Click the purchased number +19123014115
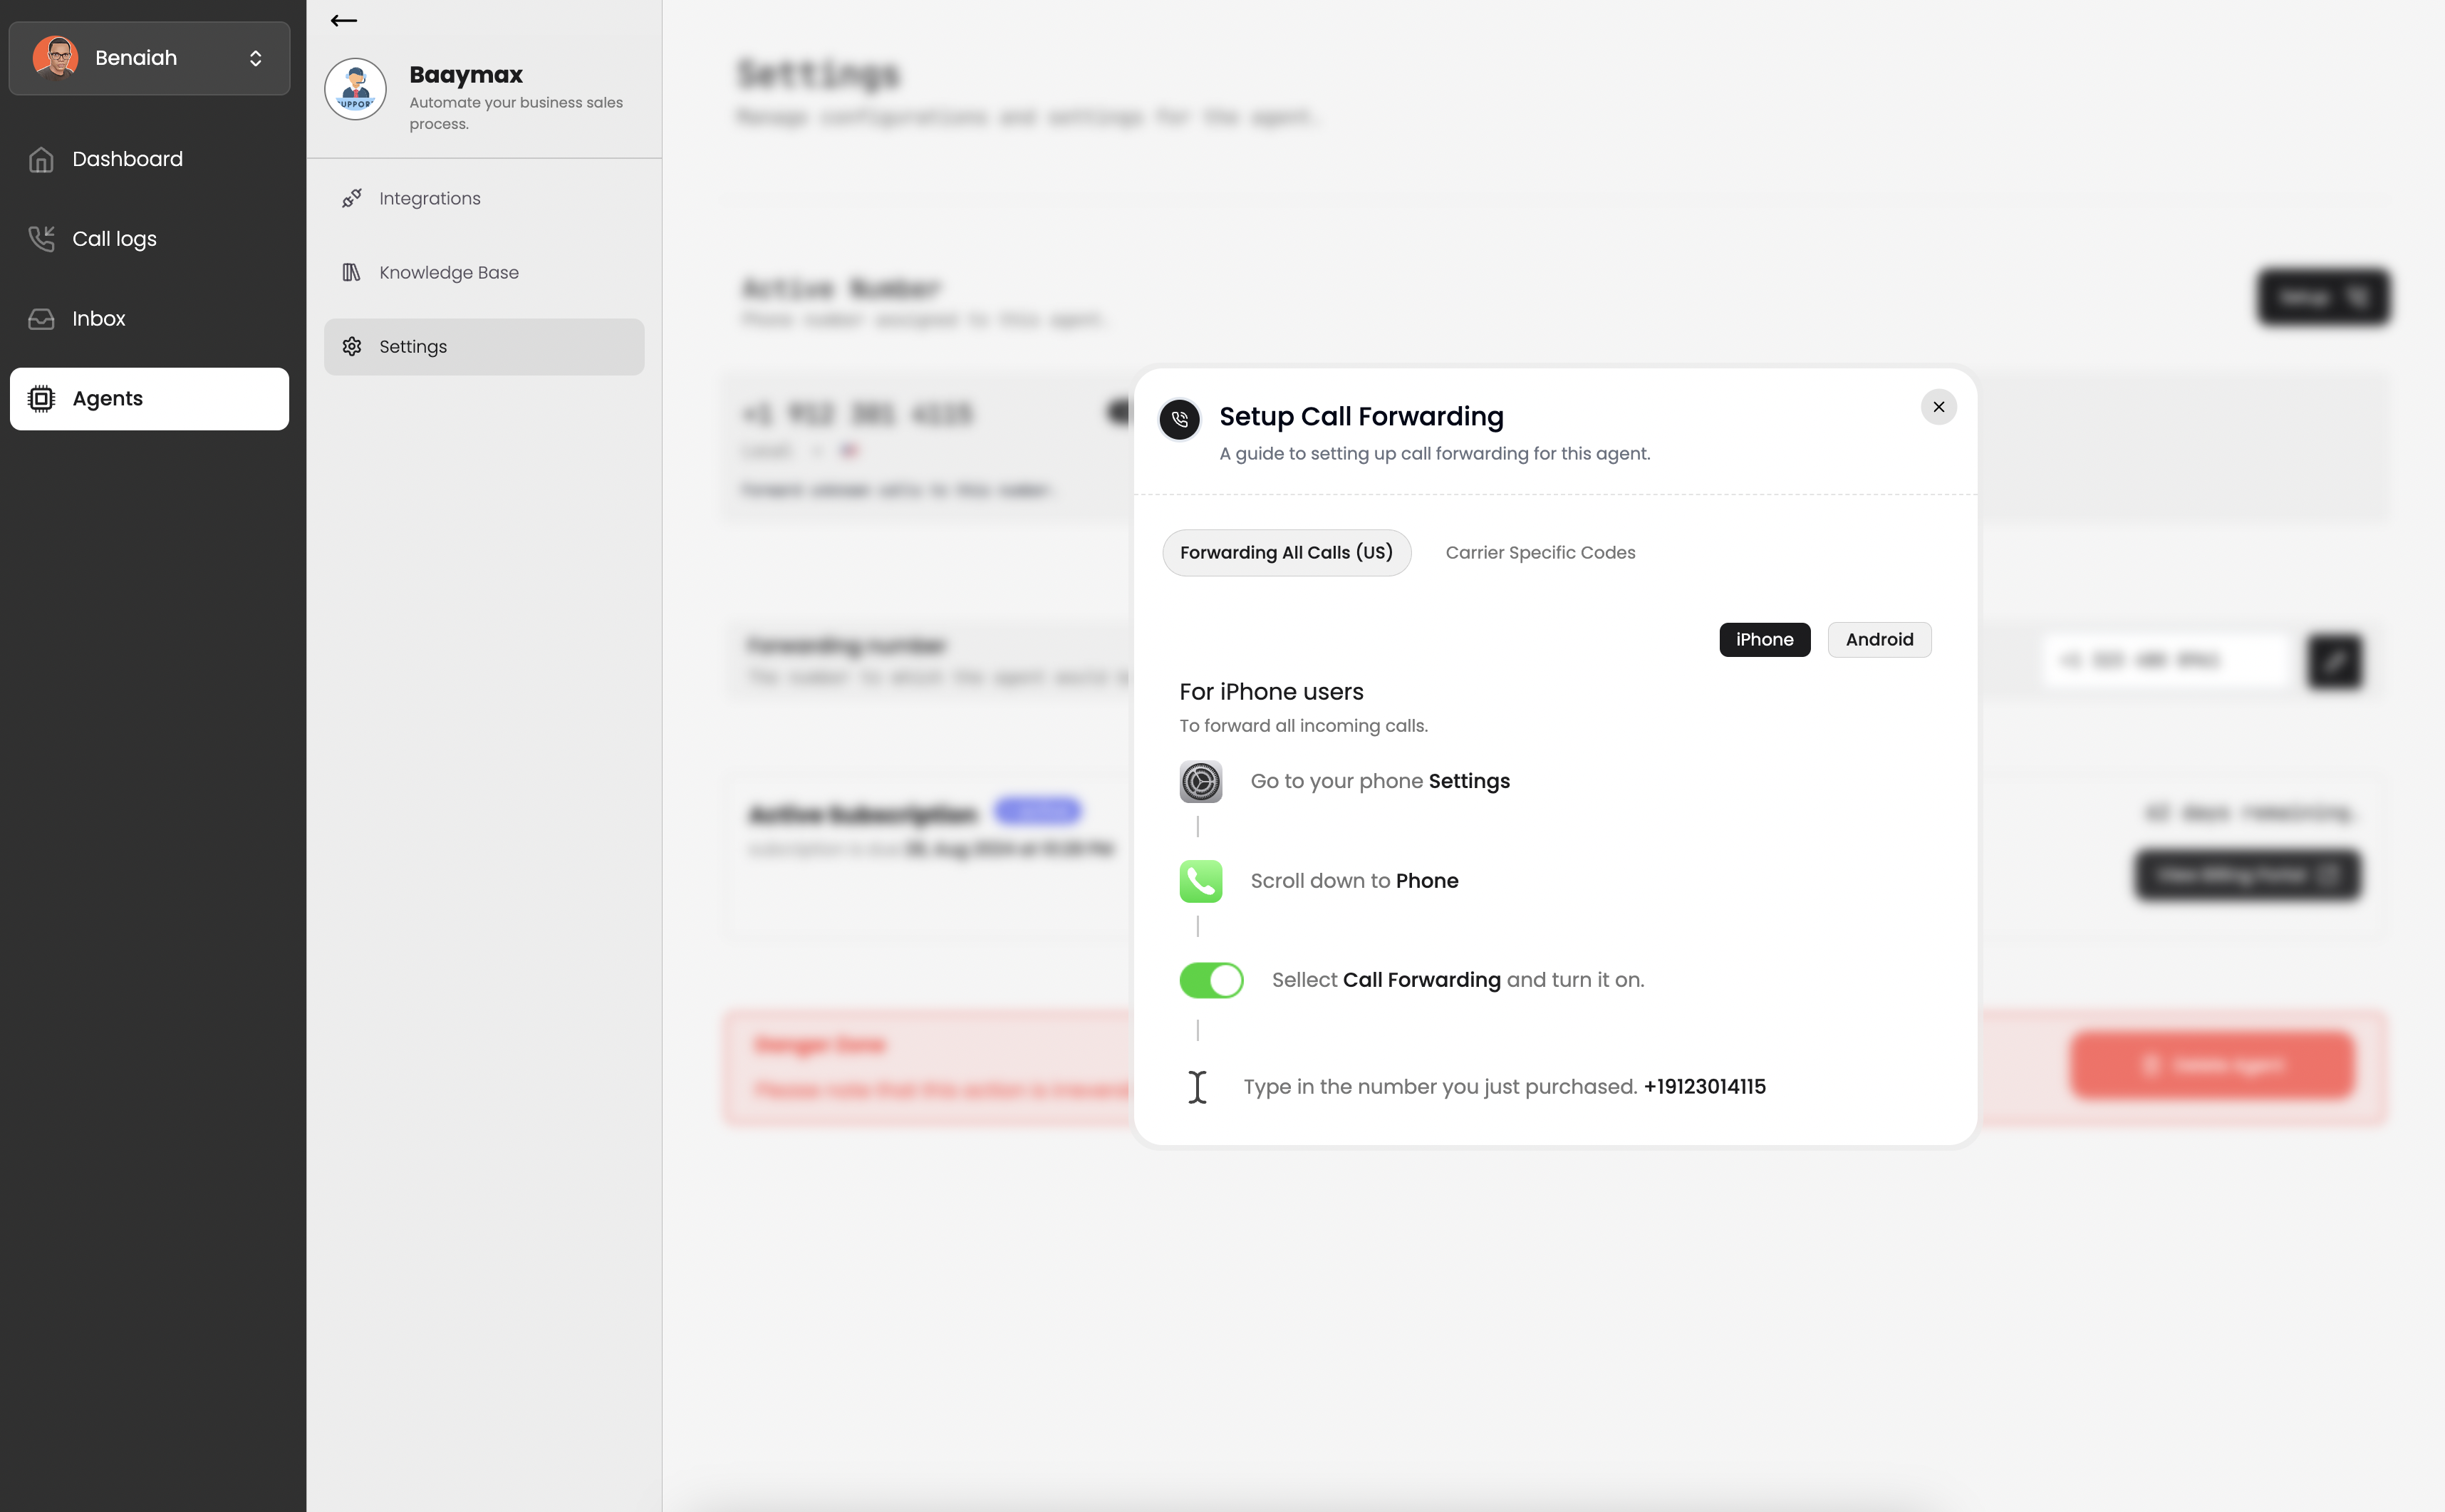Image resolution: width=2445 pixels, height=1512 pixels. [1704, 1087]
